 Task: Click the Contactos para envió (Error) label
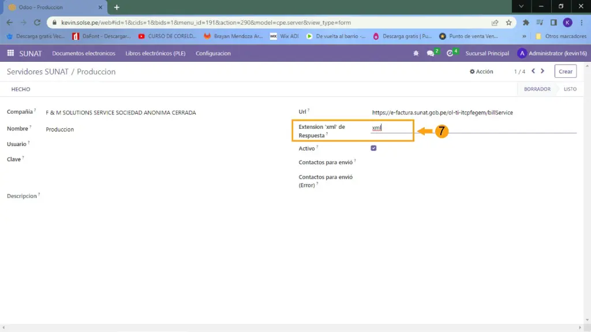tap(326, 181)
